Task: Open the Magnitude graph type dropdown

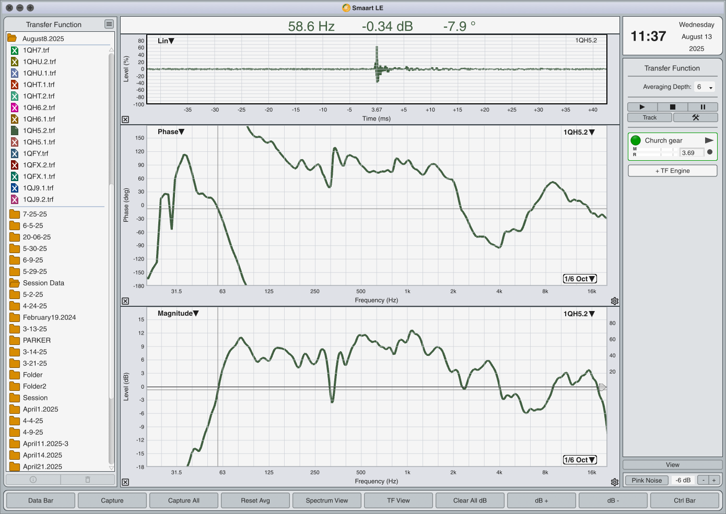Action: point(178,313)
